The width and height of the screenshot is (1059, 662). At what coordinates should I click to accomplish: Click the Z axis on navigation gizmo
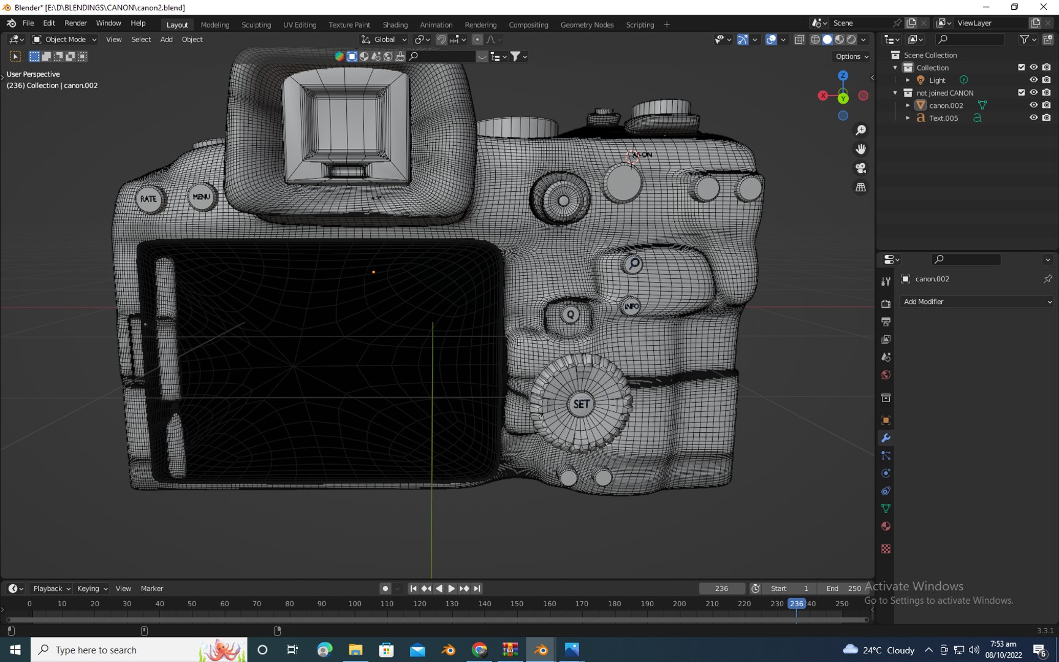(x=843, y=75)
